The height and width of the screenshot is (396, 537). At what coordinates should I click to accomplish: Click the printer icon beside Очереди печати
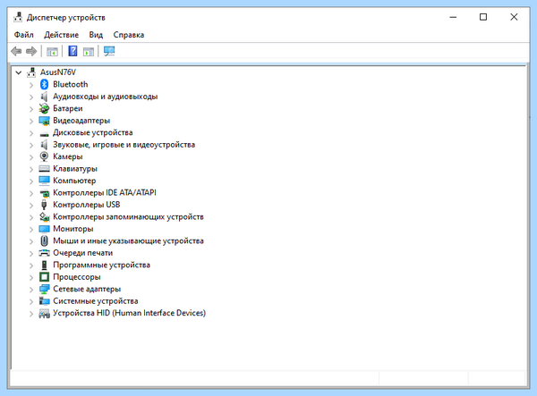tap(44, 253)
